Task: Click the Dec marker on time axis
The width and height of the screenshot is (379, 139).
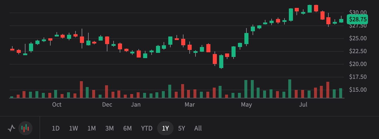Action: click(107, 105)
